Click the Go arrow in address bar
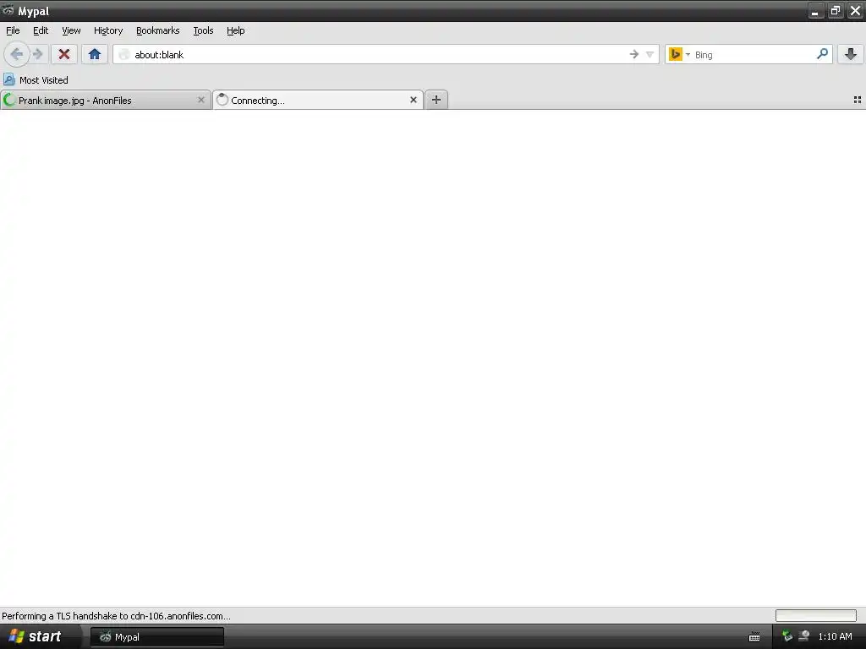Image resolution: width=866 pixels, height=649 pixels. tap(634, 54)
